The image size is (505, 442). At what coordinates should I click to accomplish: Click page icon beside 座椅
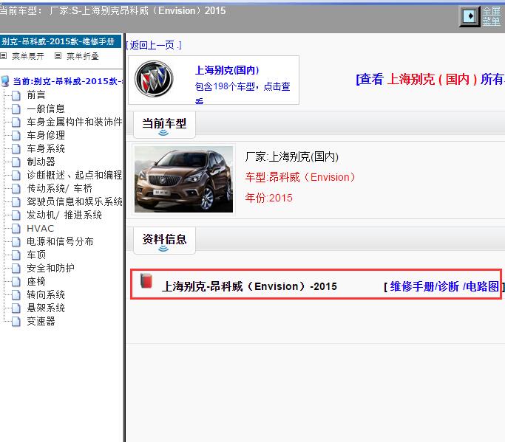click(x=16, y=282)
